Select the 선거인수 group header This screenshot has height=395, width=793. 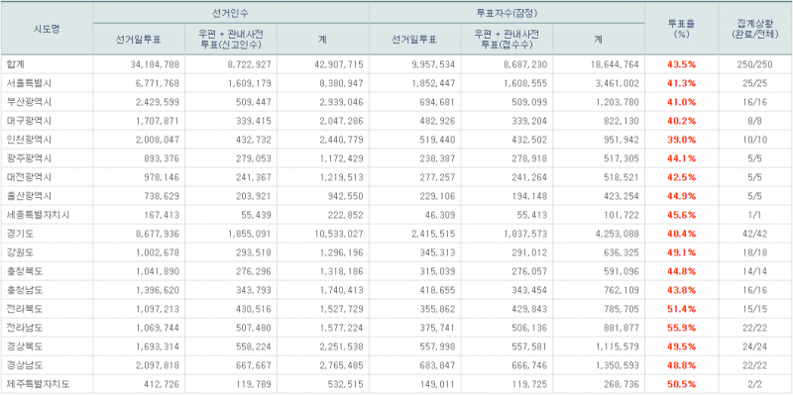(x=231, y=12)
